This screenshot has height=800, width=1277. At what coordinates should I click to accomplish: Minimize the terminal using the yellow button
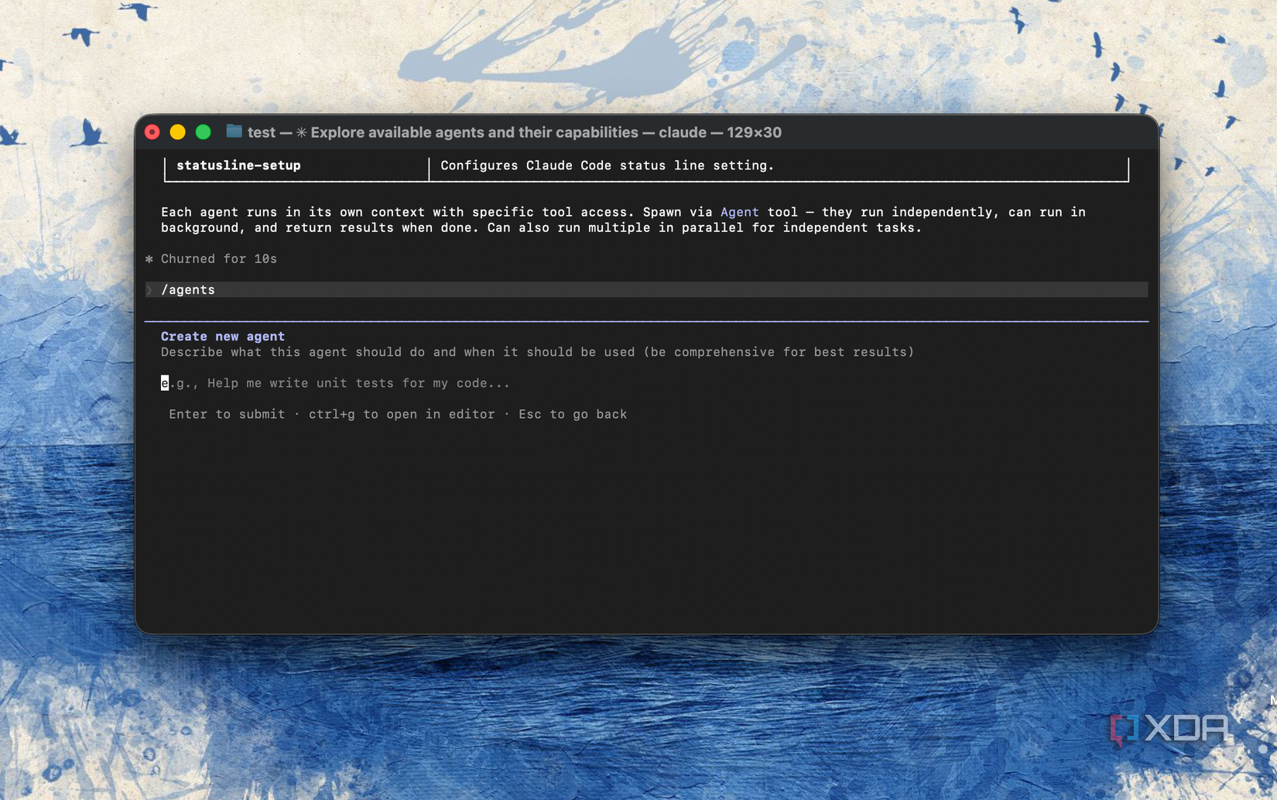click(x=178, y=132)
